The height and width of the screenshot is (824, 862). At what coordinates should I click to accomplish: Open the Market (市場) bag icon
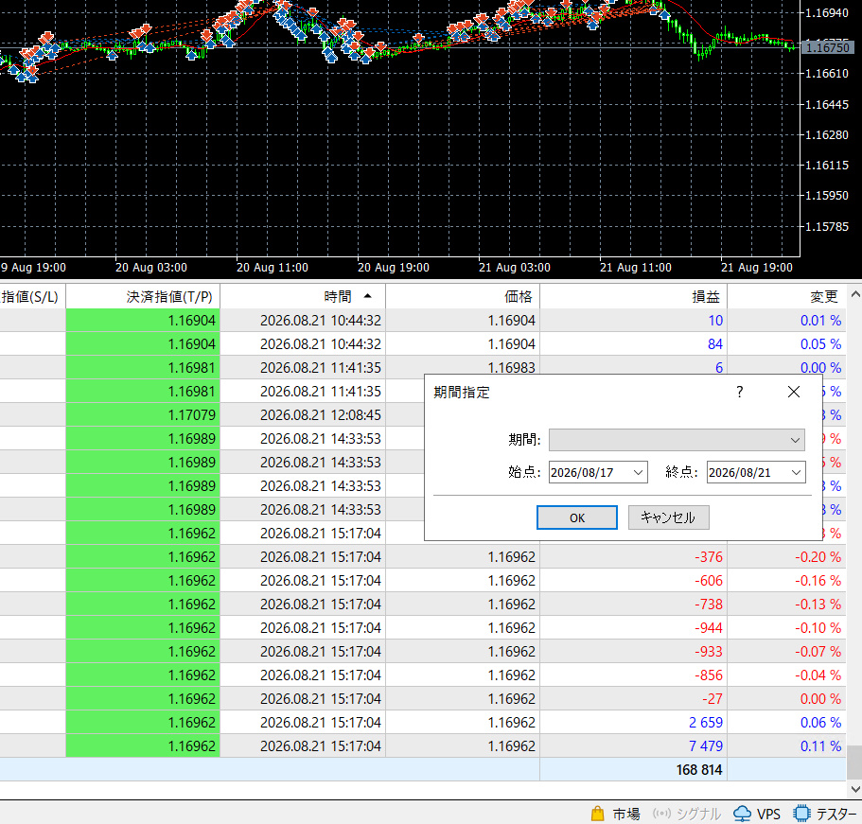[x=598, y=813]
